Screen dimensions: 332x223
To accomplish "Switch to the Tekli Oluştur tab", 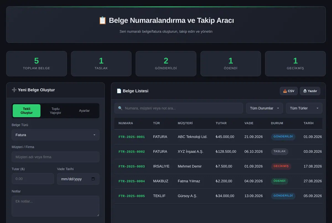I will point(27,111).
